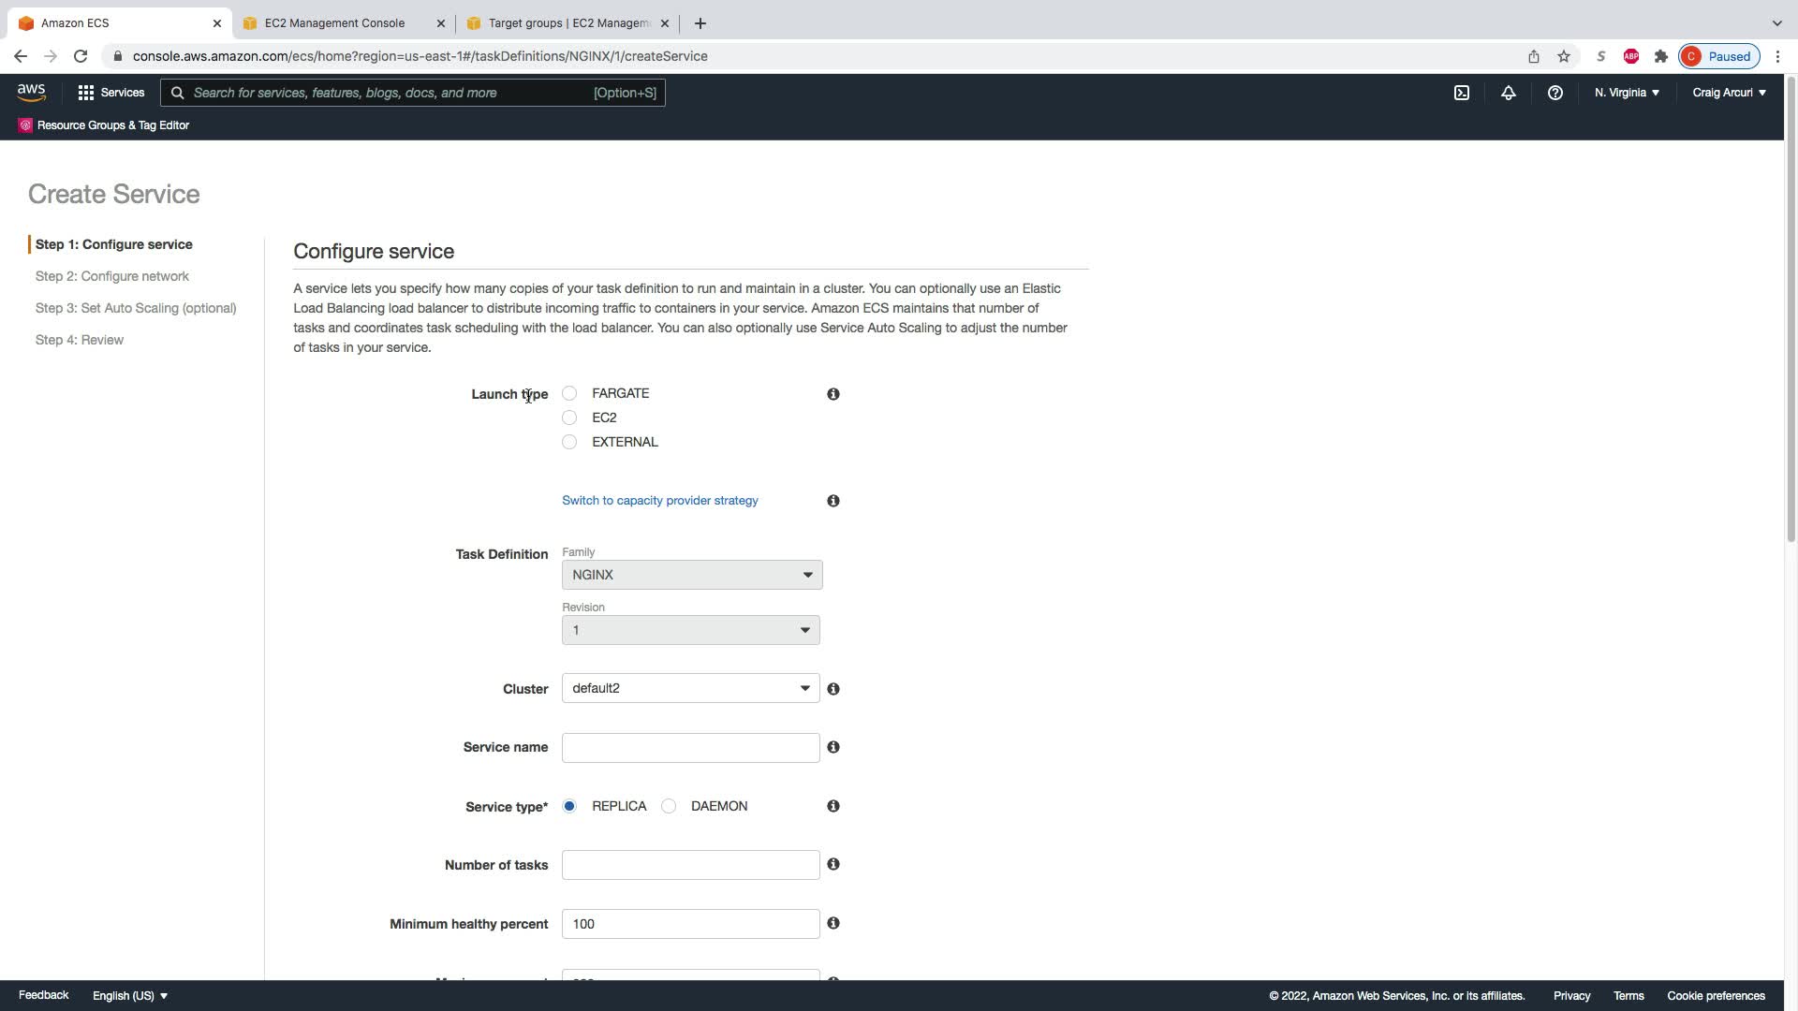Select the FARGATE launch type

tap(569, 393)
